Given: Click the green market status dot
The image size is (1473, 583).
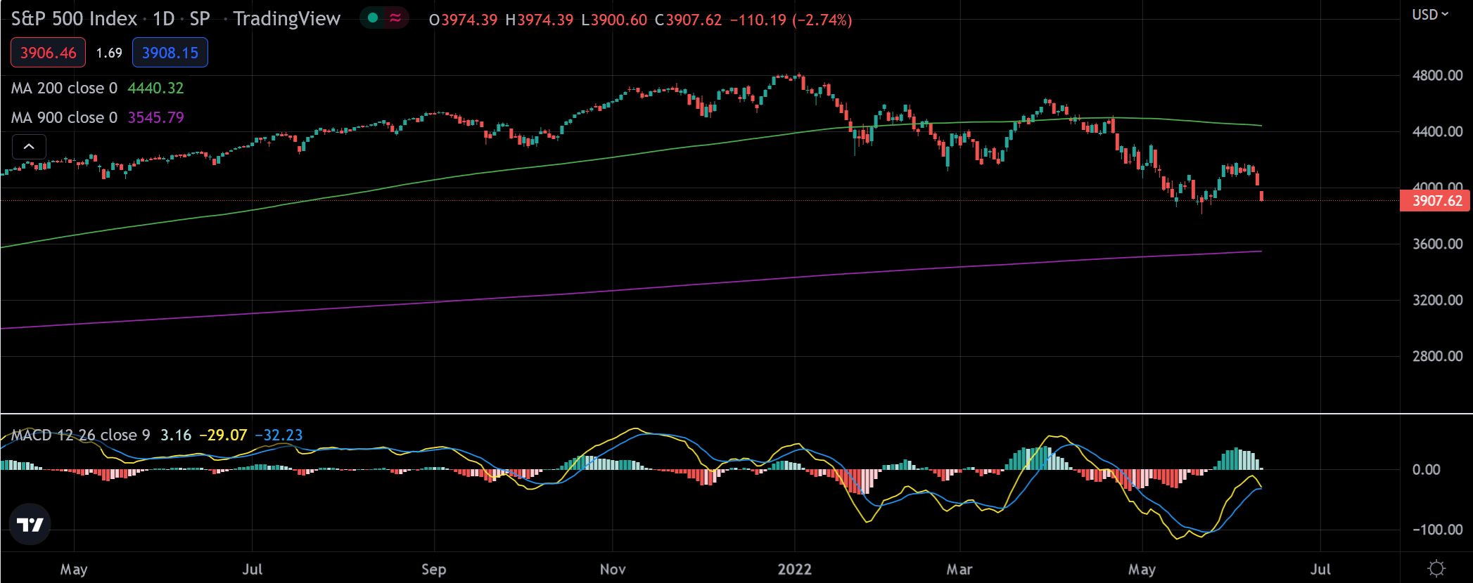Looking at the screenshot, I should [373, 18].
